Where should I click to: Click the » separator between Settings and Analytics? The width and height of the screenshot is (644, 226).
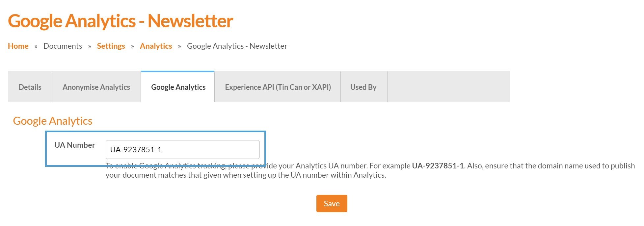[x=132, y=46]
